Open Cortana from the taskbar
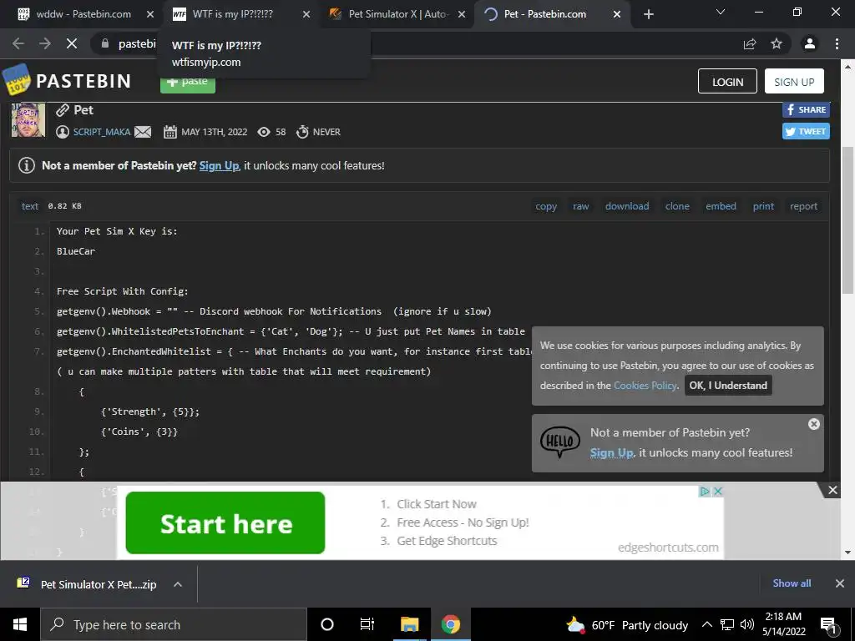 [327, 624]
